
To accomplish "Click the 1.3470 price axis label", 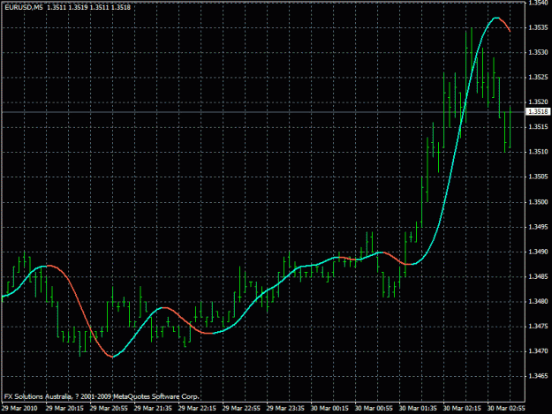I will pos(539,351).
